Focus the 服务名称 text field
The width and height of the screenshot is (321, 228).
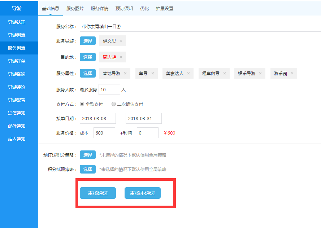pyautogui.click(x=199, y=26)
